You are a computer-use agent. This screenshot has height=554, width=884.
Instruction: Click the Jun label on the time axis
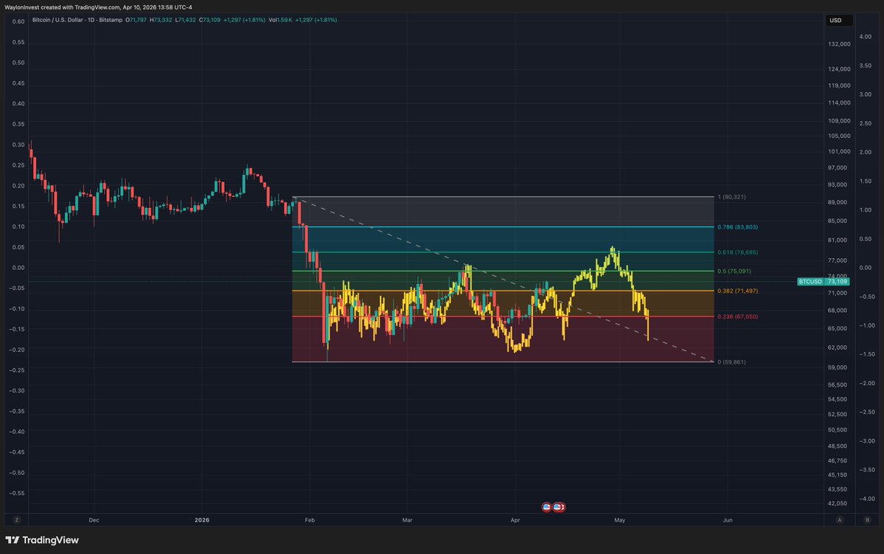[728, 520]
